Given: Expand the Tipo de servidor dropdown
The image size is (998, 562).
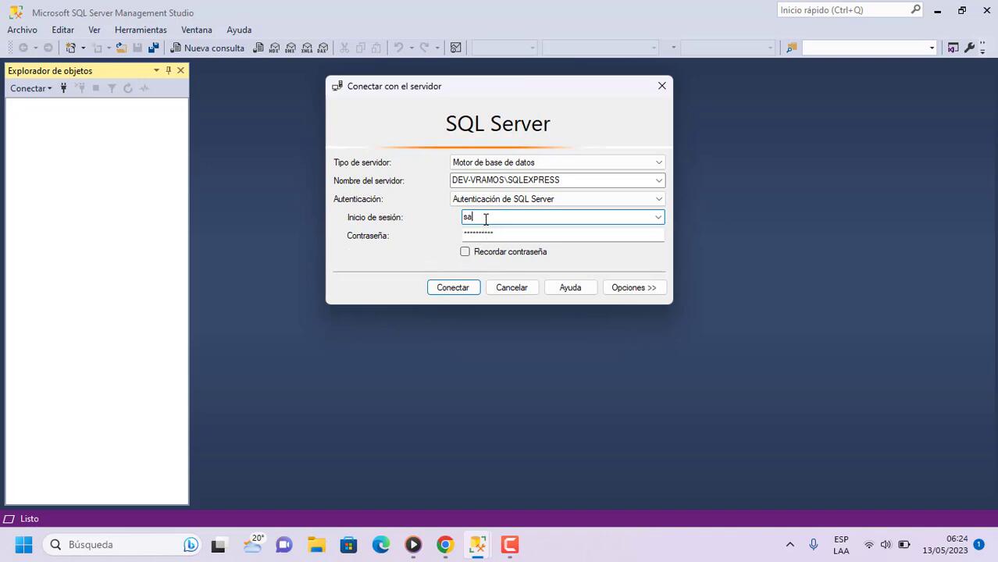Looking at the screenshot, I should click(658, 162).
